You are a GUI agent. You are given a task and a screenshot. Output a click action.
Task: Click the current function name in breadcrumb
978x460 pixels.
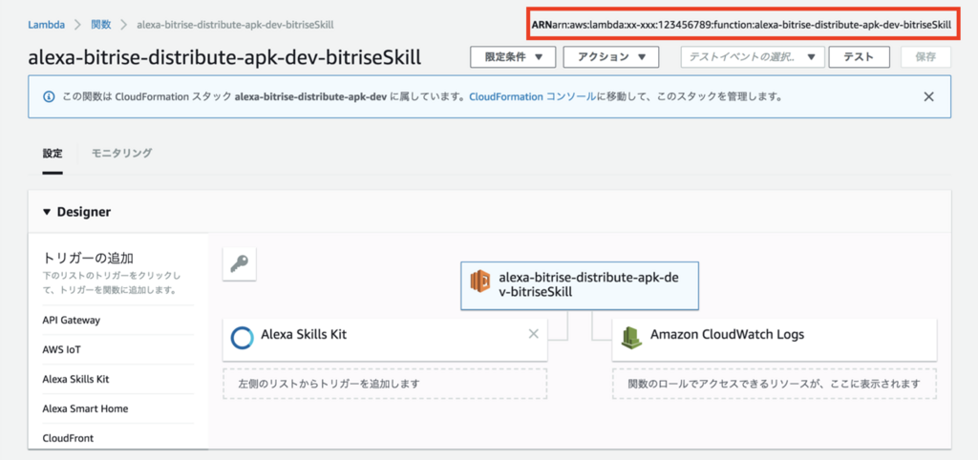(x=235, y=25)
